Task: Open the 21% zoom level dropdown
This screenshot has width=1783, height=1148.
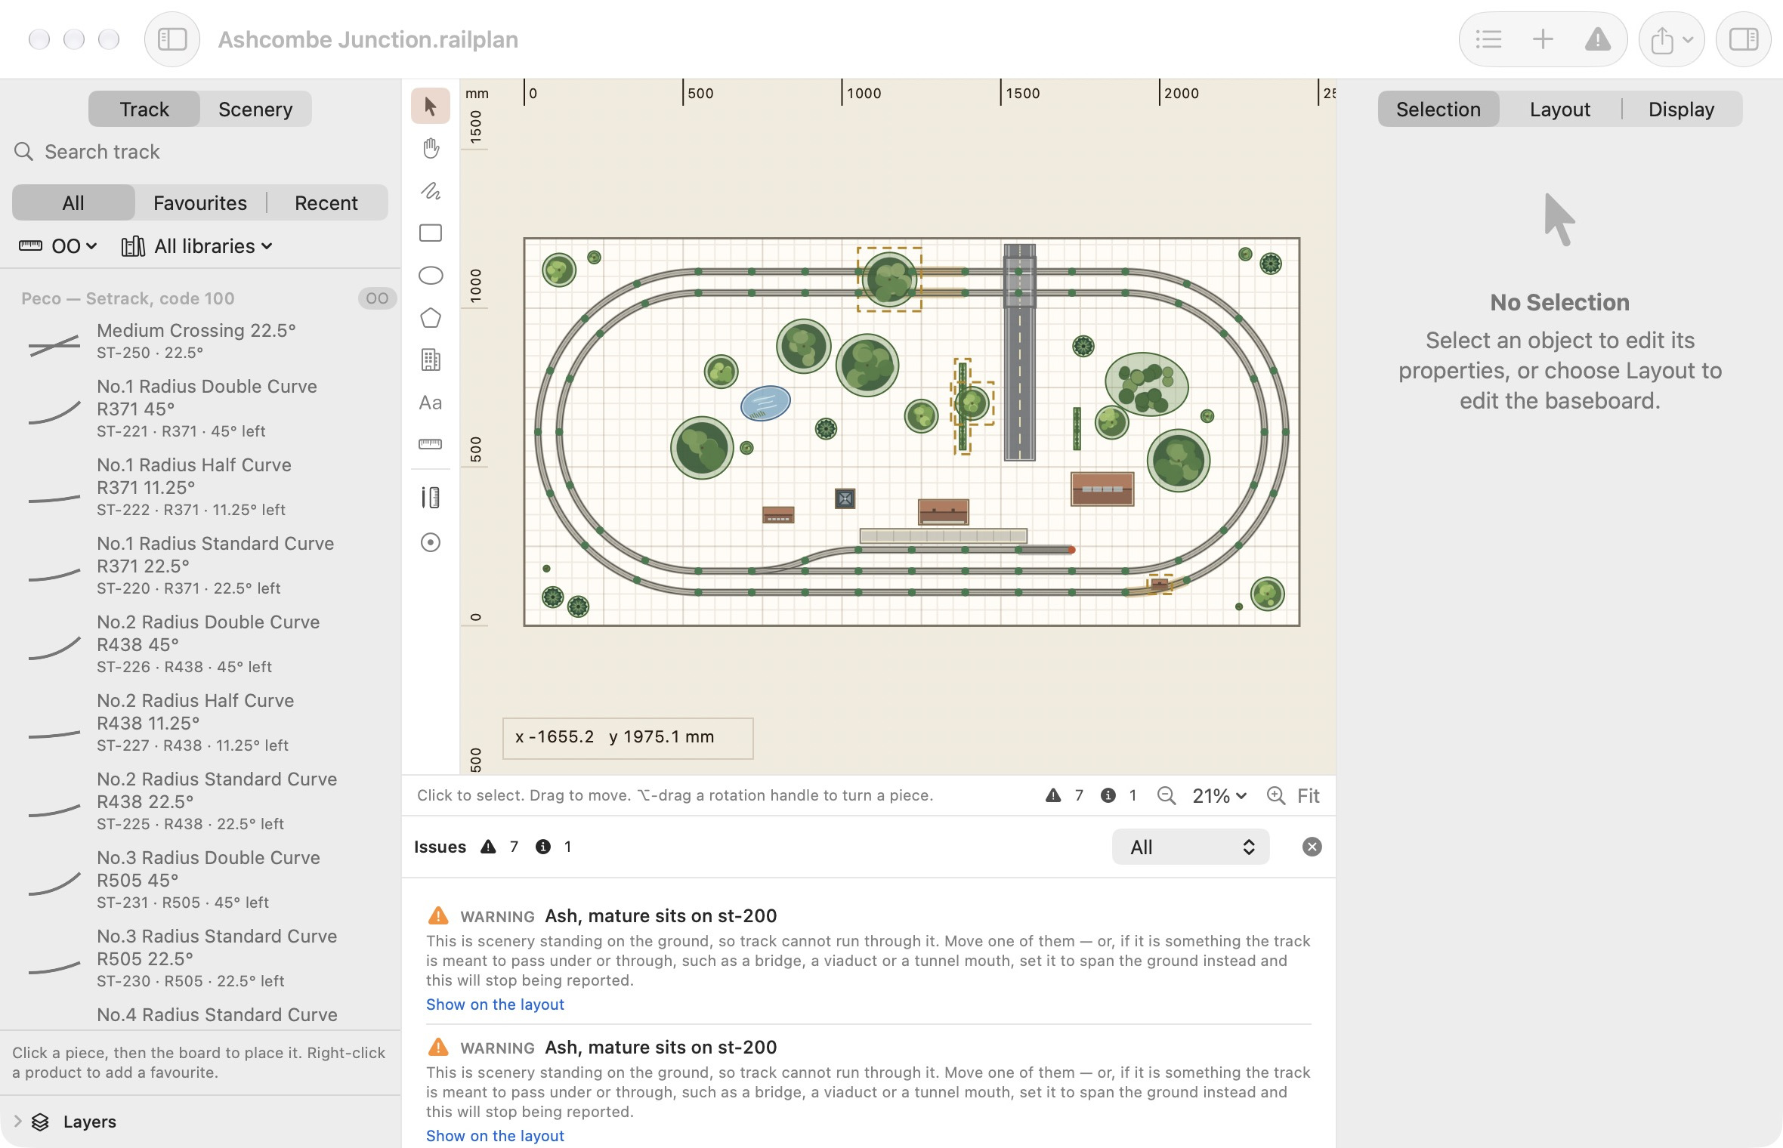Action: click(1219, 795)
